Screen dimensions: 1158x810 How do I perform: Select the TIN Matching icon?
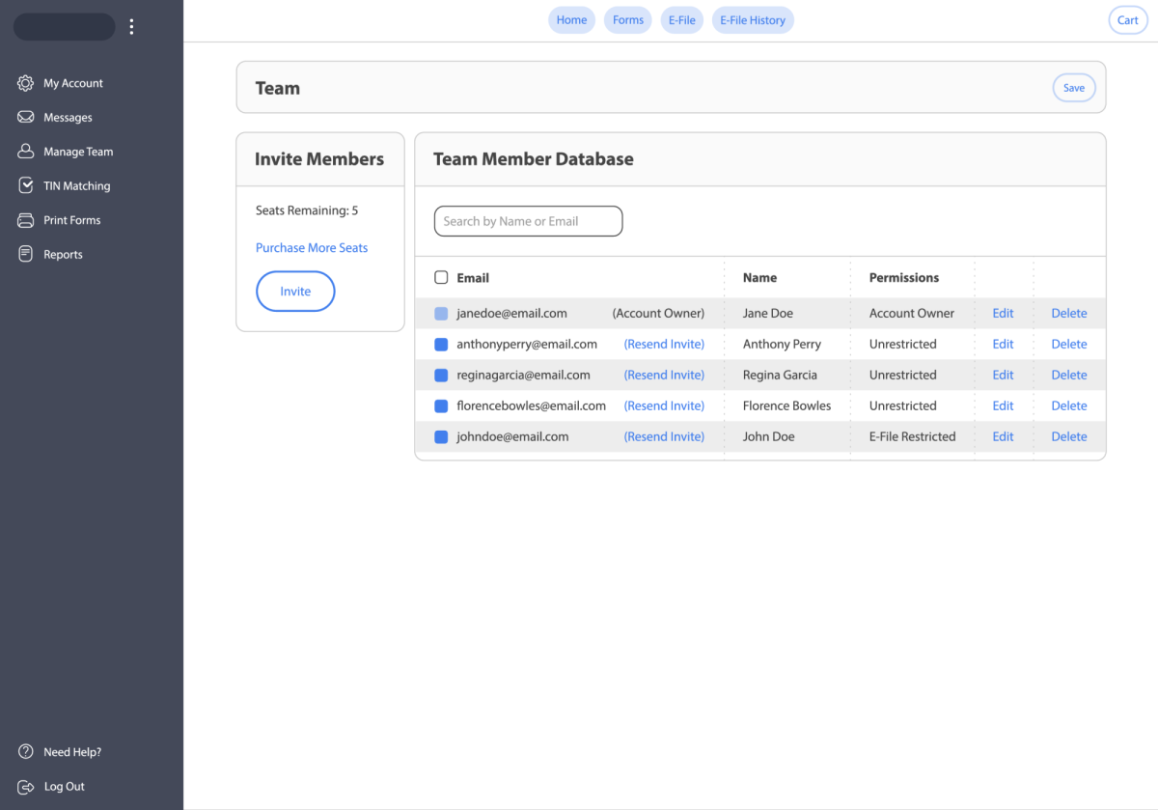[x=25, y=185]
